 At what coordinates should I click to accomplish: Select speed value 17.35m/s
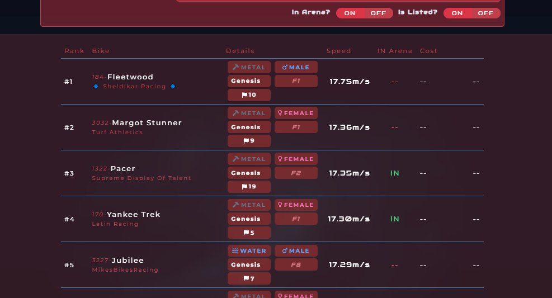(x=349, y=173)
